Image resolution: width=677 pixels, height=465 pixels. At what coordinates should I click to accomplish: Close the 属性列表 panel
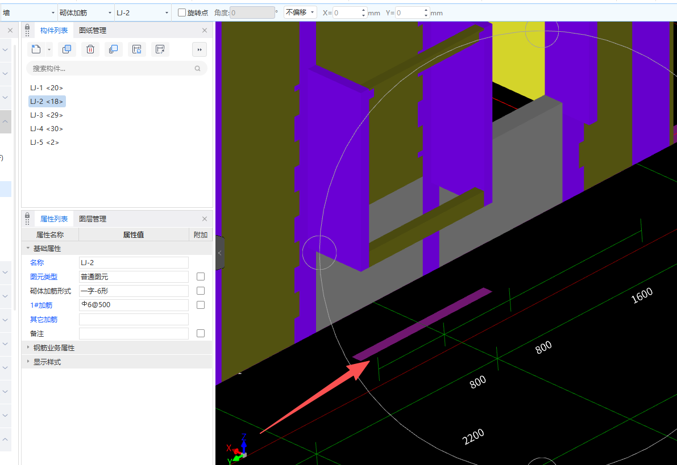pyautogui.click(x=205, y=219)
